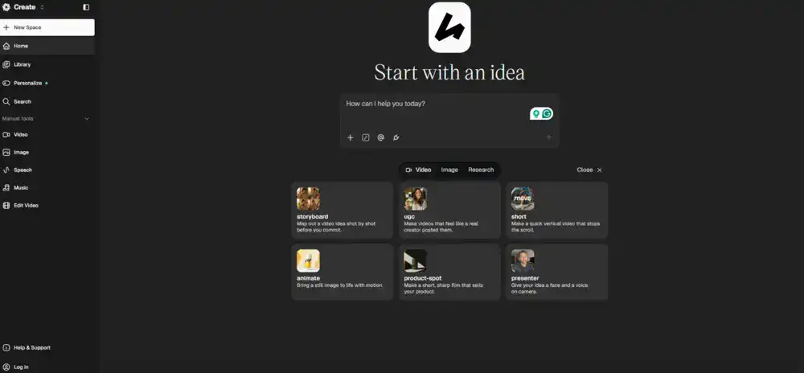Go to Home in the sidebar

click(47, 46)
